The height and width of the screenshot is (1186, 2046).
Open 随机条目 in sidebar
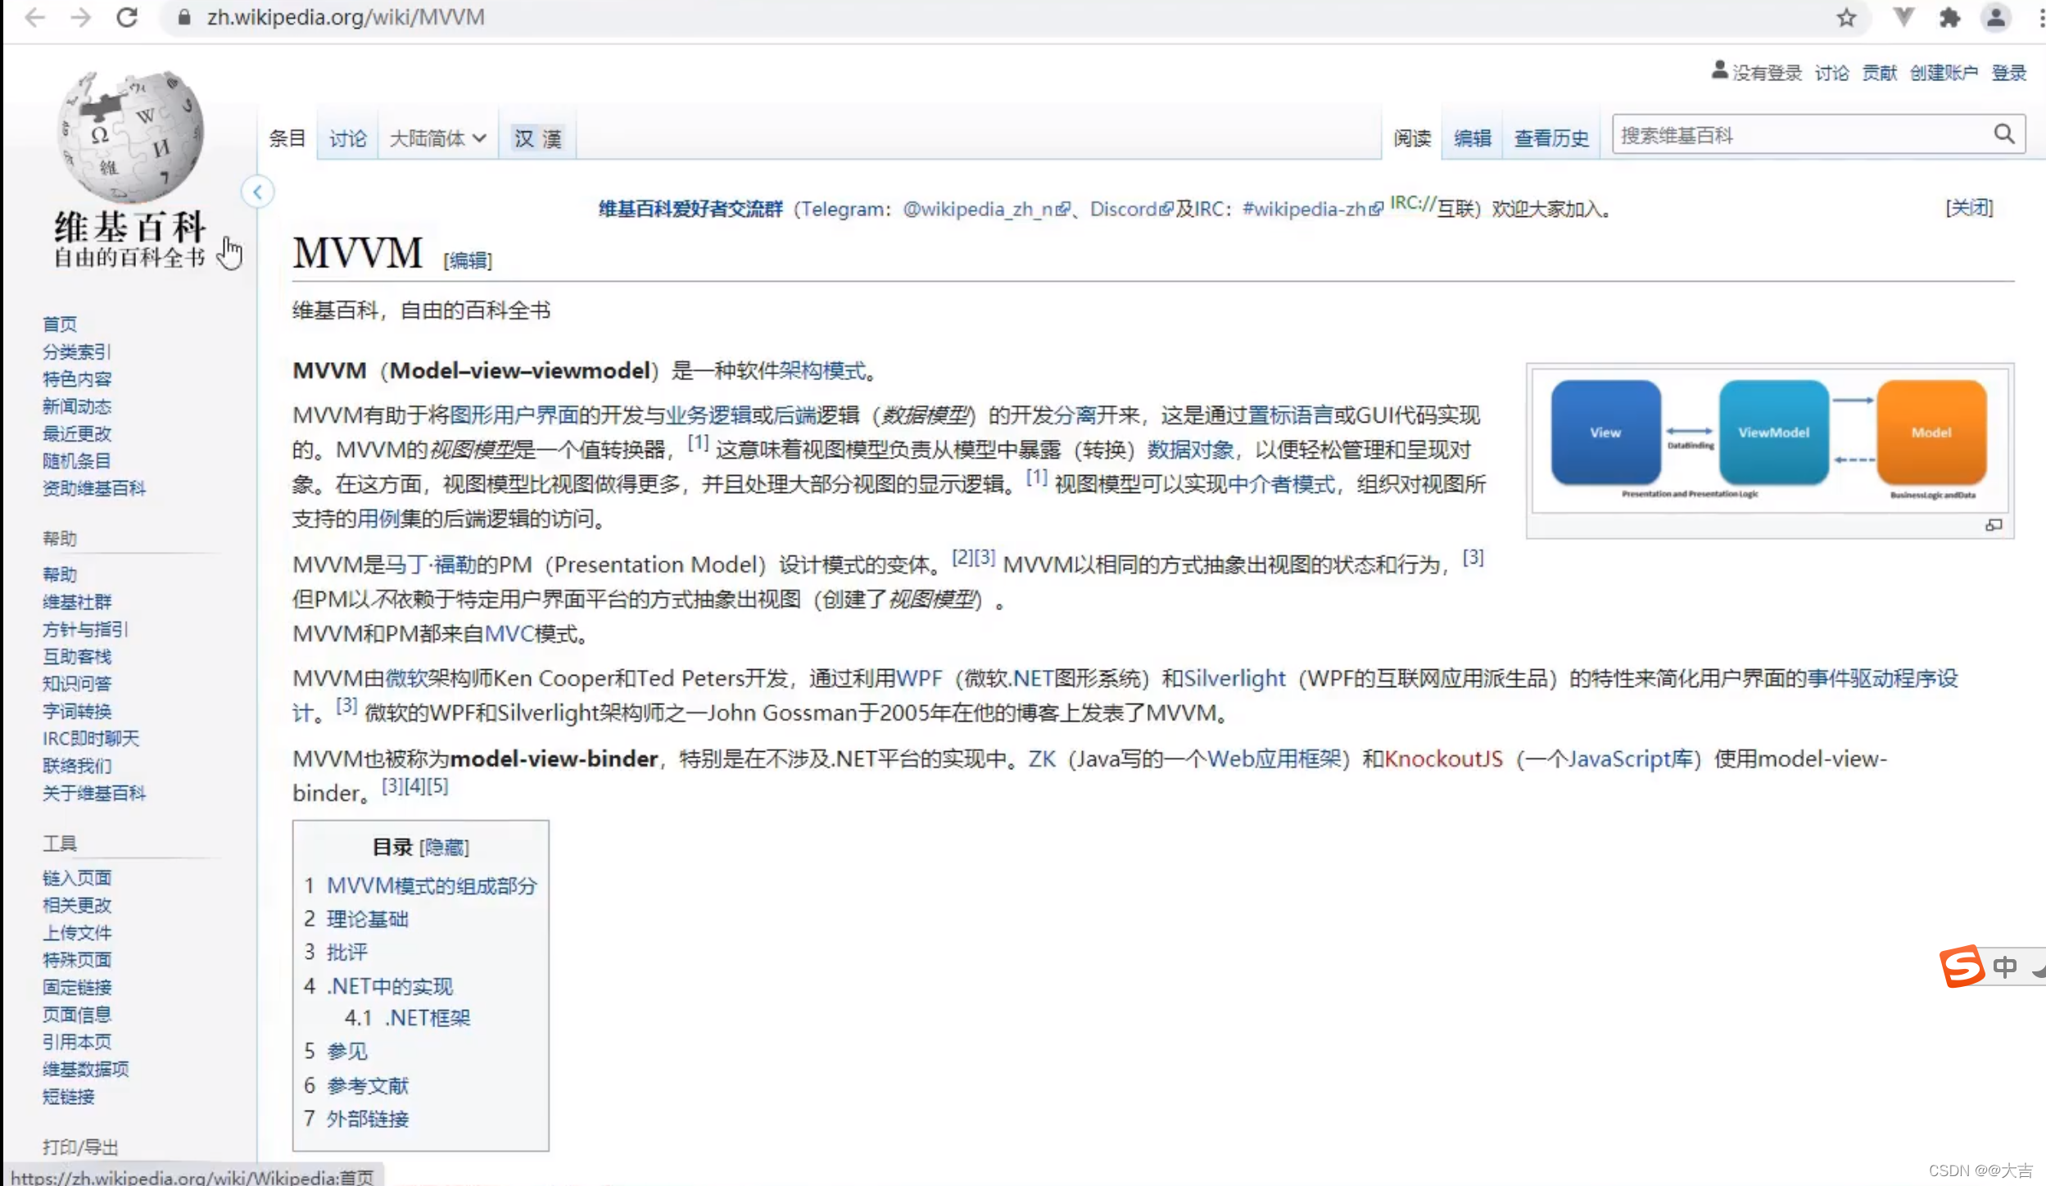(x=77, y=460)
